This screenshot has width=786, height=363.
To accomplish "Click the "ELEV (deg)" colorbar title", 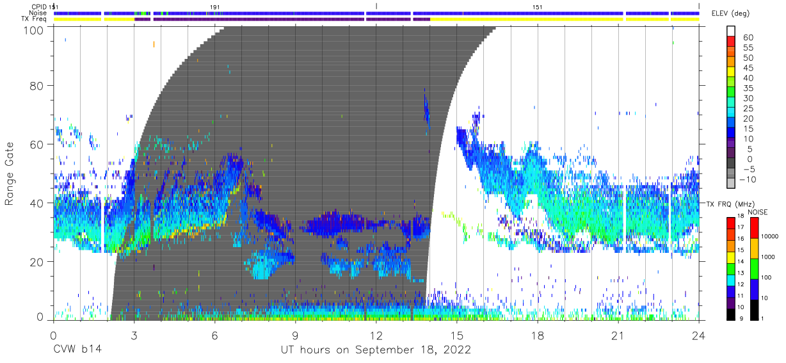I will (730, 13).
